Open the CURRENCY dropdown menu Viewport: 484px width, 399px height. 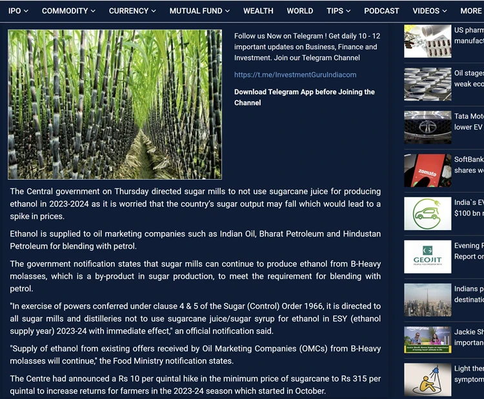click(132, 11)
